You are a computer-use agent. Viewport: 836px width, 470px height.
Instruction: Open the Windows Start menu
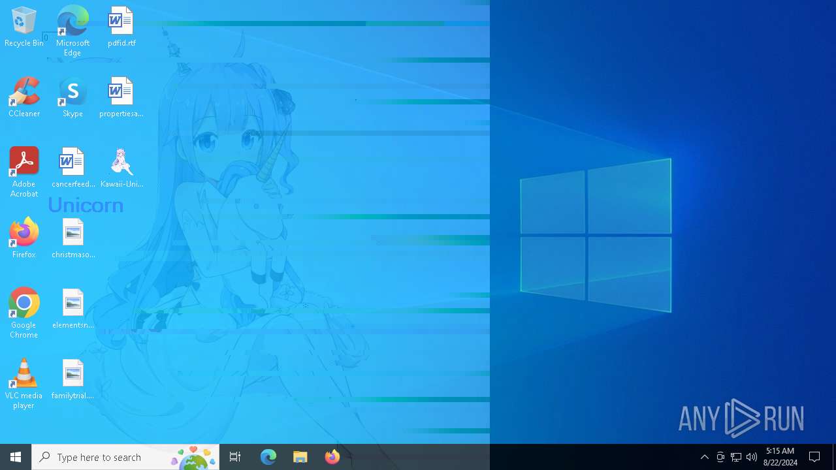16,457
